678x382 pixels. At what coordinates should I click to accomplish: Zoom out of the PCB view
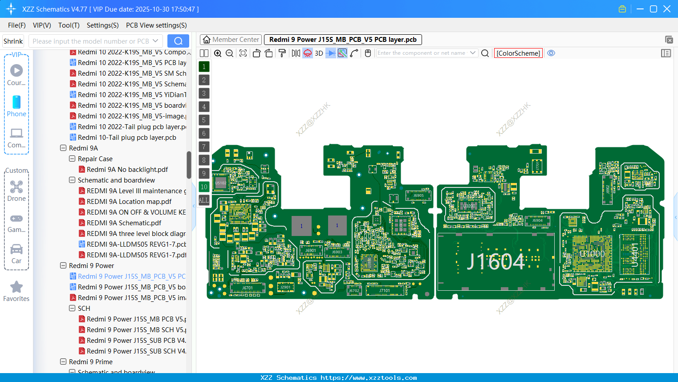coord(229,53)
